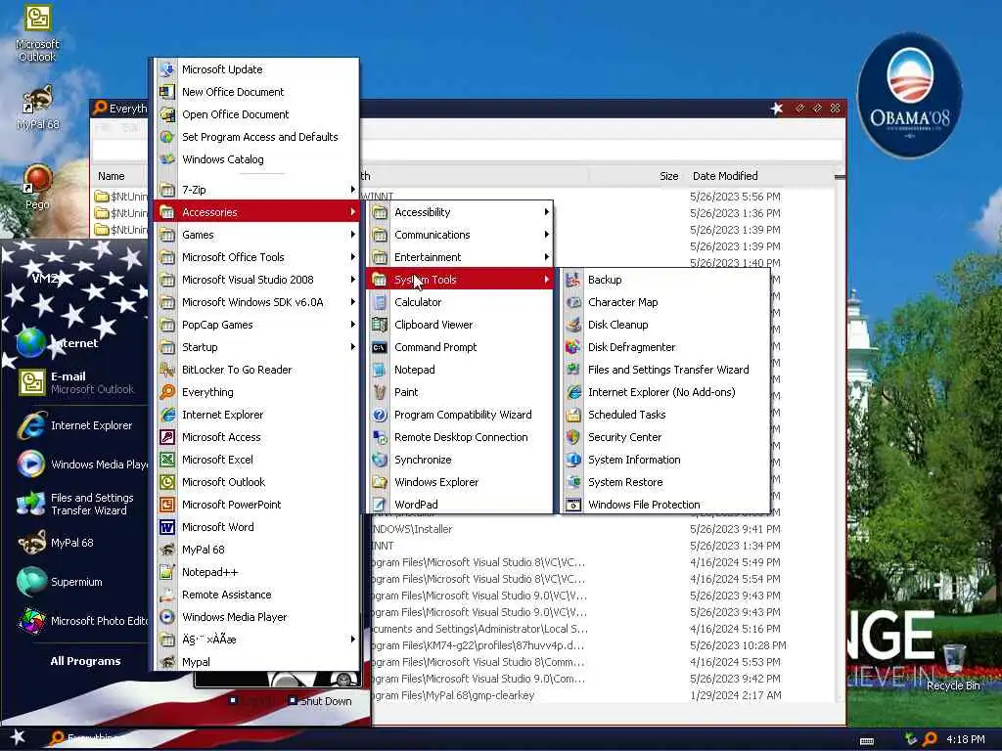The height and width of the screenshot is (751, 1002).
Task: Open System Information
Action: 664,460
